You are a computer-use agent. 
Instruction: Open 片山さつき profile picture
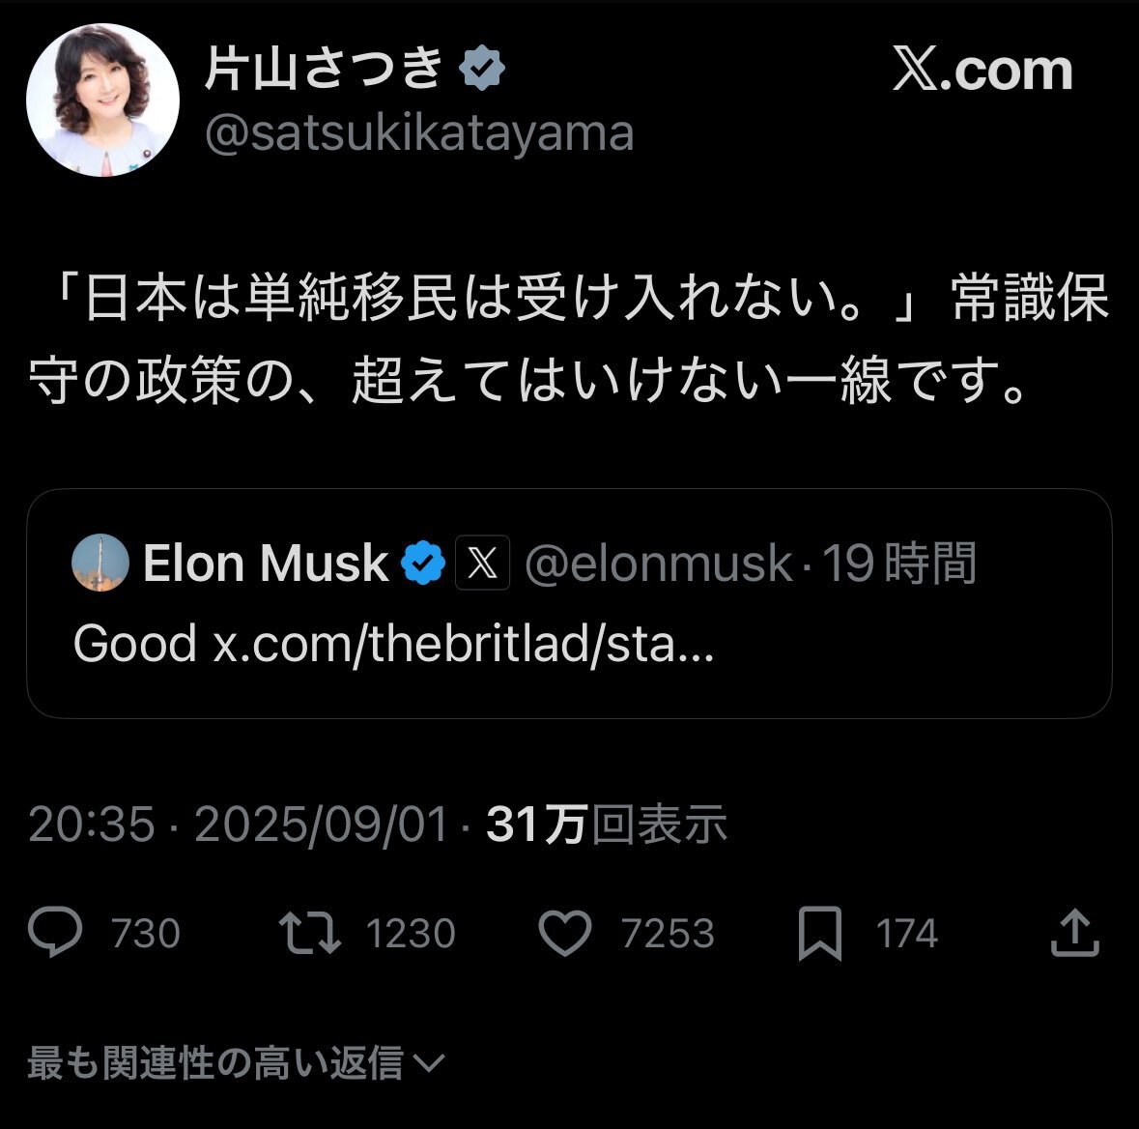(x=102, y=101)
